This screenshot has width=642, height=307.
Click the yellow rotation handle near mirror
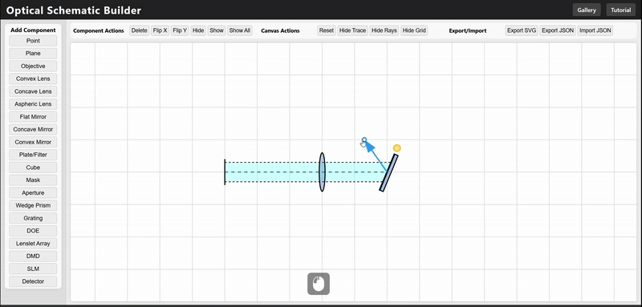click(x=396, y=148)
